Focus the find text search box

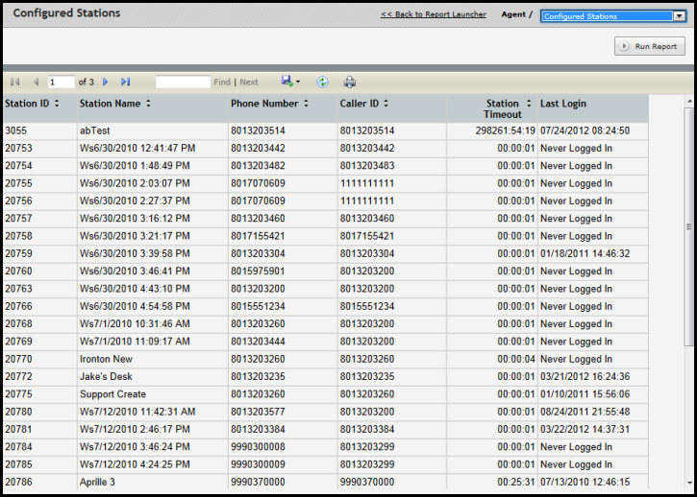183,82
